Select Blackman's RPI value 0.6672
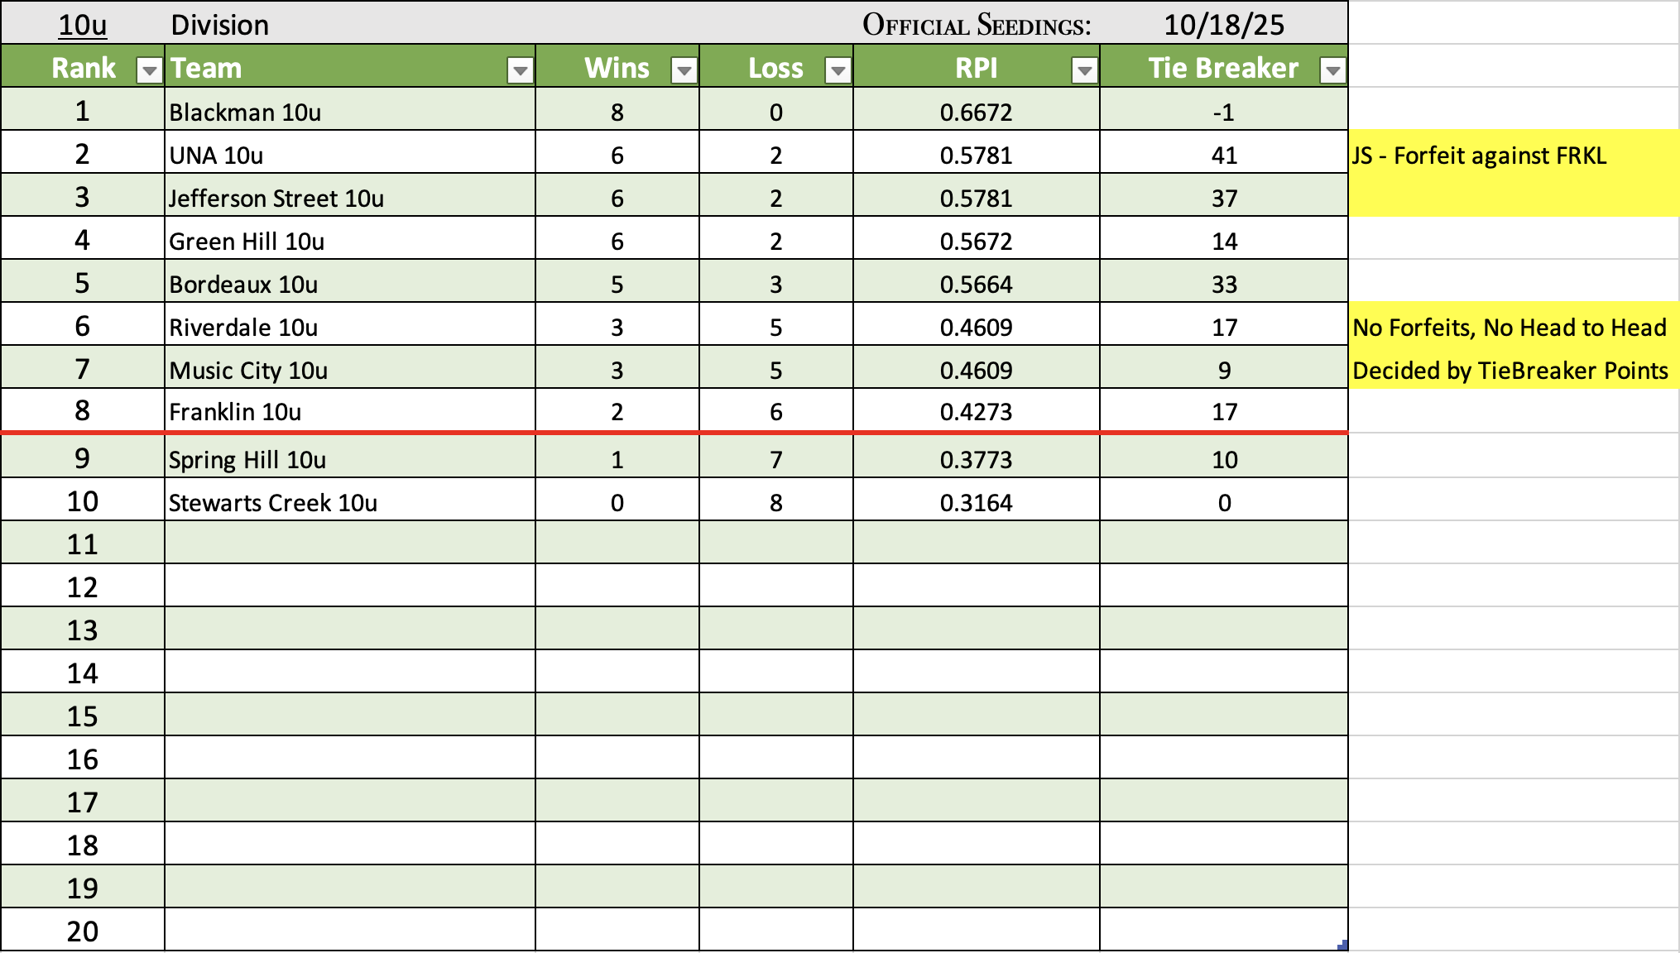1680x953 pixels. click(976, 112)
